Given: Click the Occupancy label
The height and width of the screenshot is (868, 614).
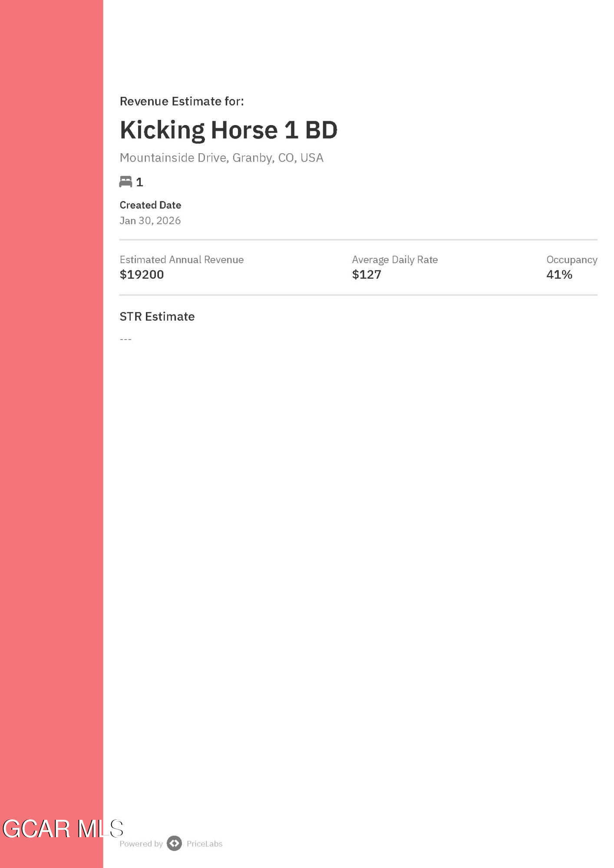Looking at the screenshot, I should (571, 260).
